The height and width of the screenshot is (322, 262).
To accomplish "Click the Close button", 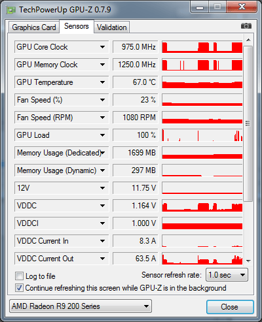I will [x=230, y=307].
